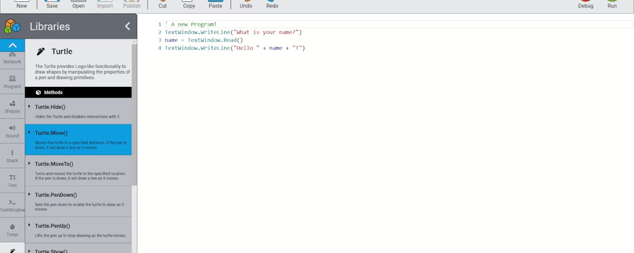
Task: Expand the Turtle.PenUp() method arrow
Action: (x=29, y=225)
